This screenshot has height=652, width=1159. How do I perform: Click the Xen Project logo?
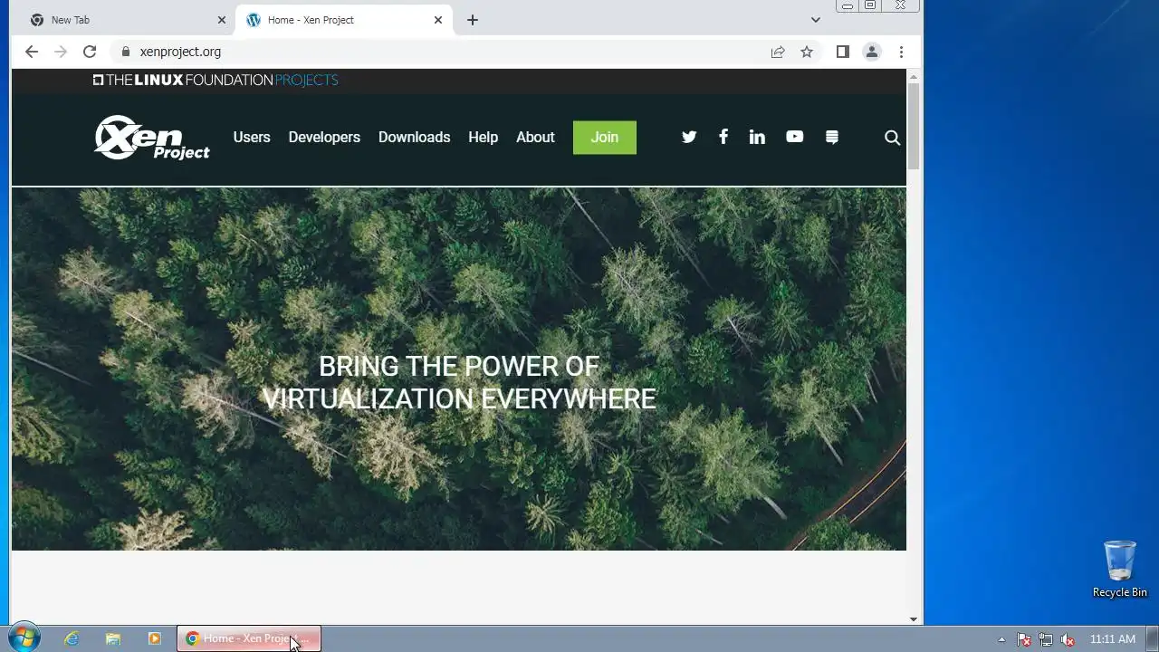point(152,137)
